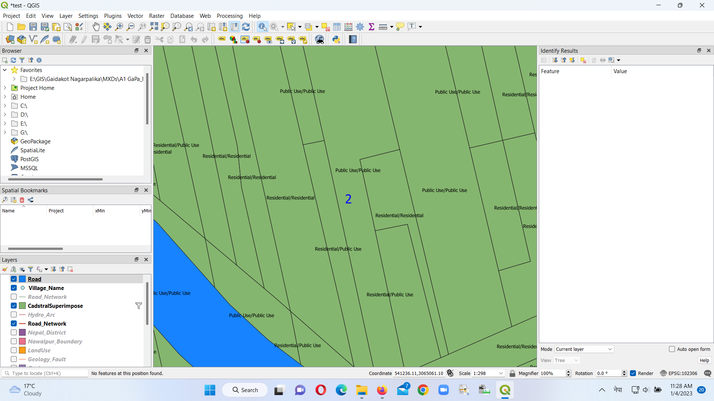This screenshot has width=714, height=401.
Task: Click the Refresh map icon
Action: (246, 27)
